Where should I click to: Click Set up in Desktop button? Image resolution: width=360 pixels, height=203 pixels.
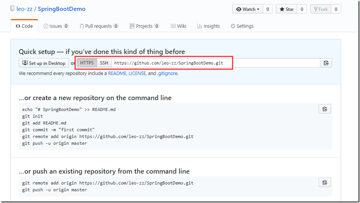point(44,63)
